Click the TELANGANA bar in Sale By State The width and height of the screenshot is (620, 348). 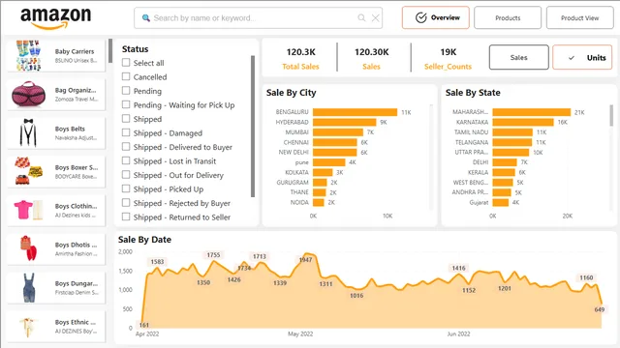tap(512, 142)
